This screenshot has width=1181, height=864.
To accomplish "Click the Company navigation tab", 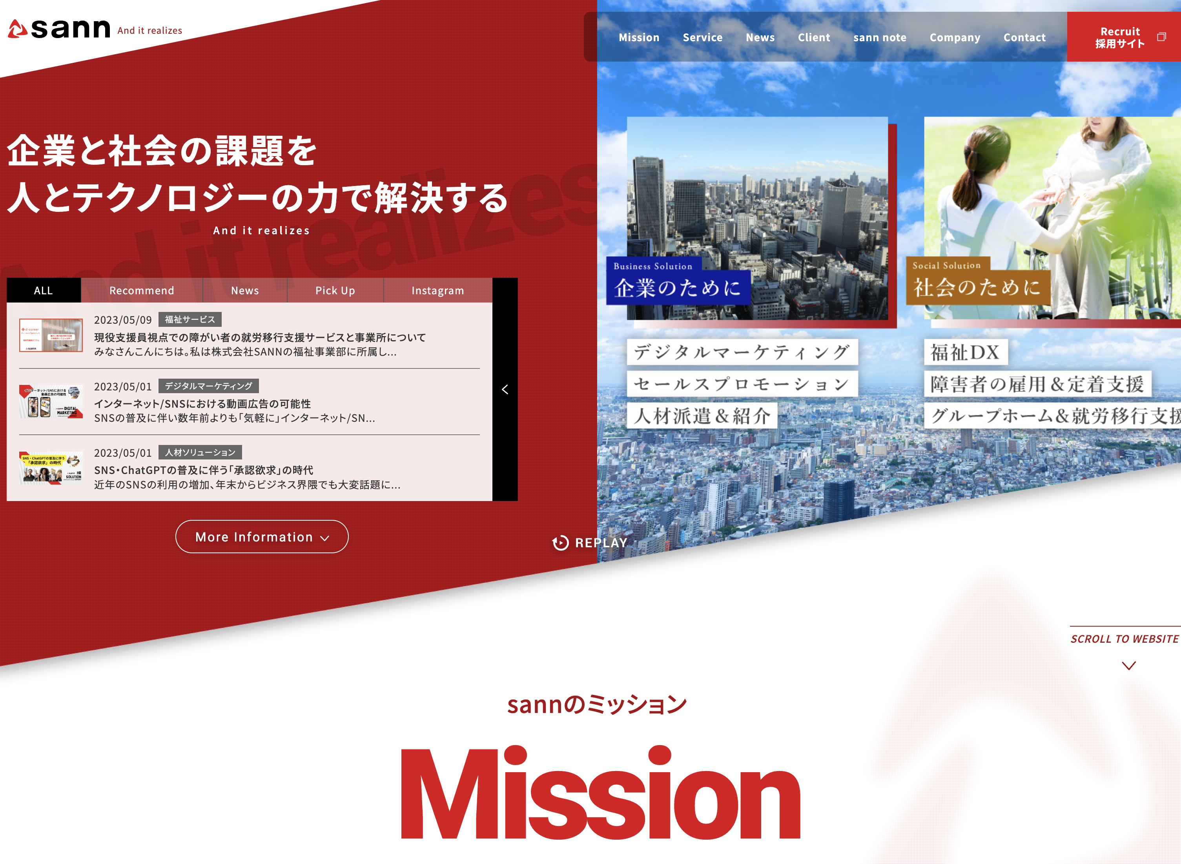I will coord(955,37).
